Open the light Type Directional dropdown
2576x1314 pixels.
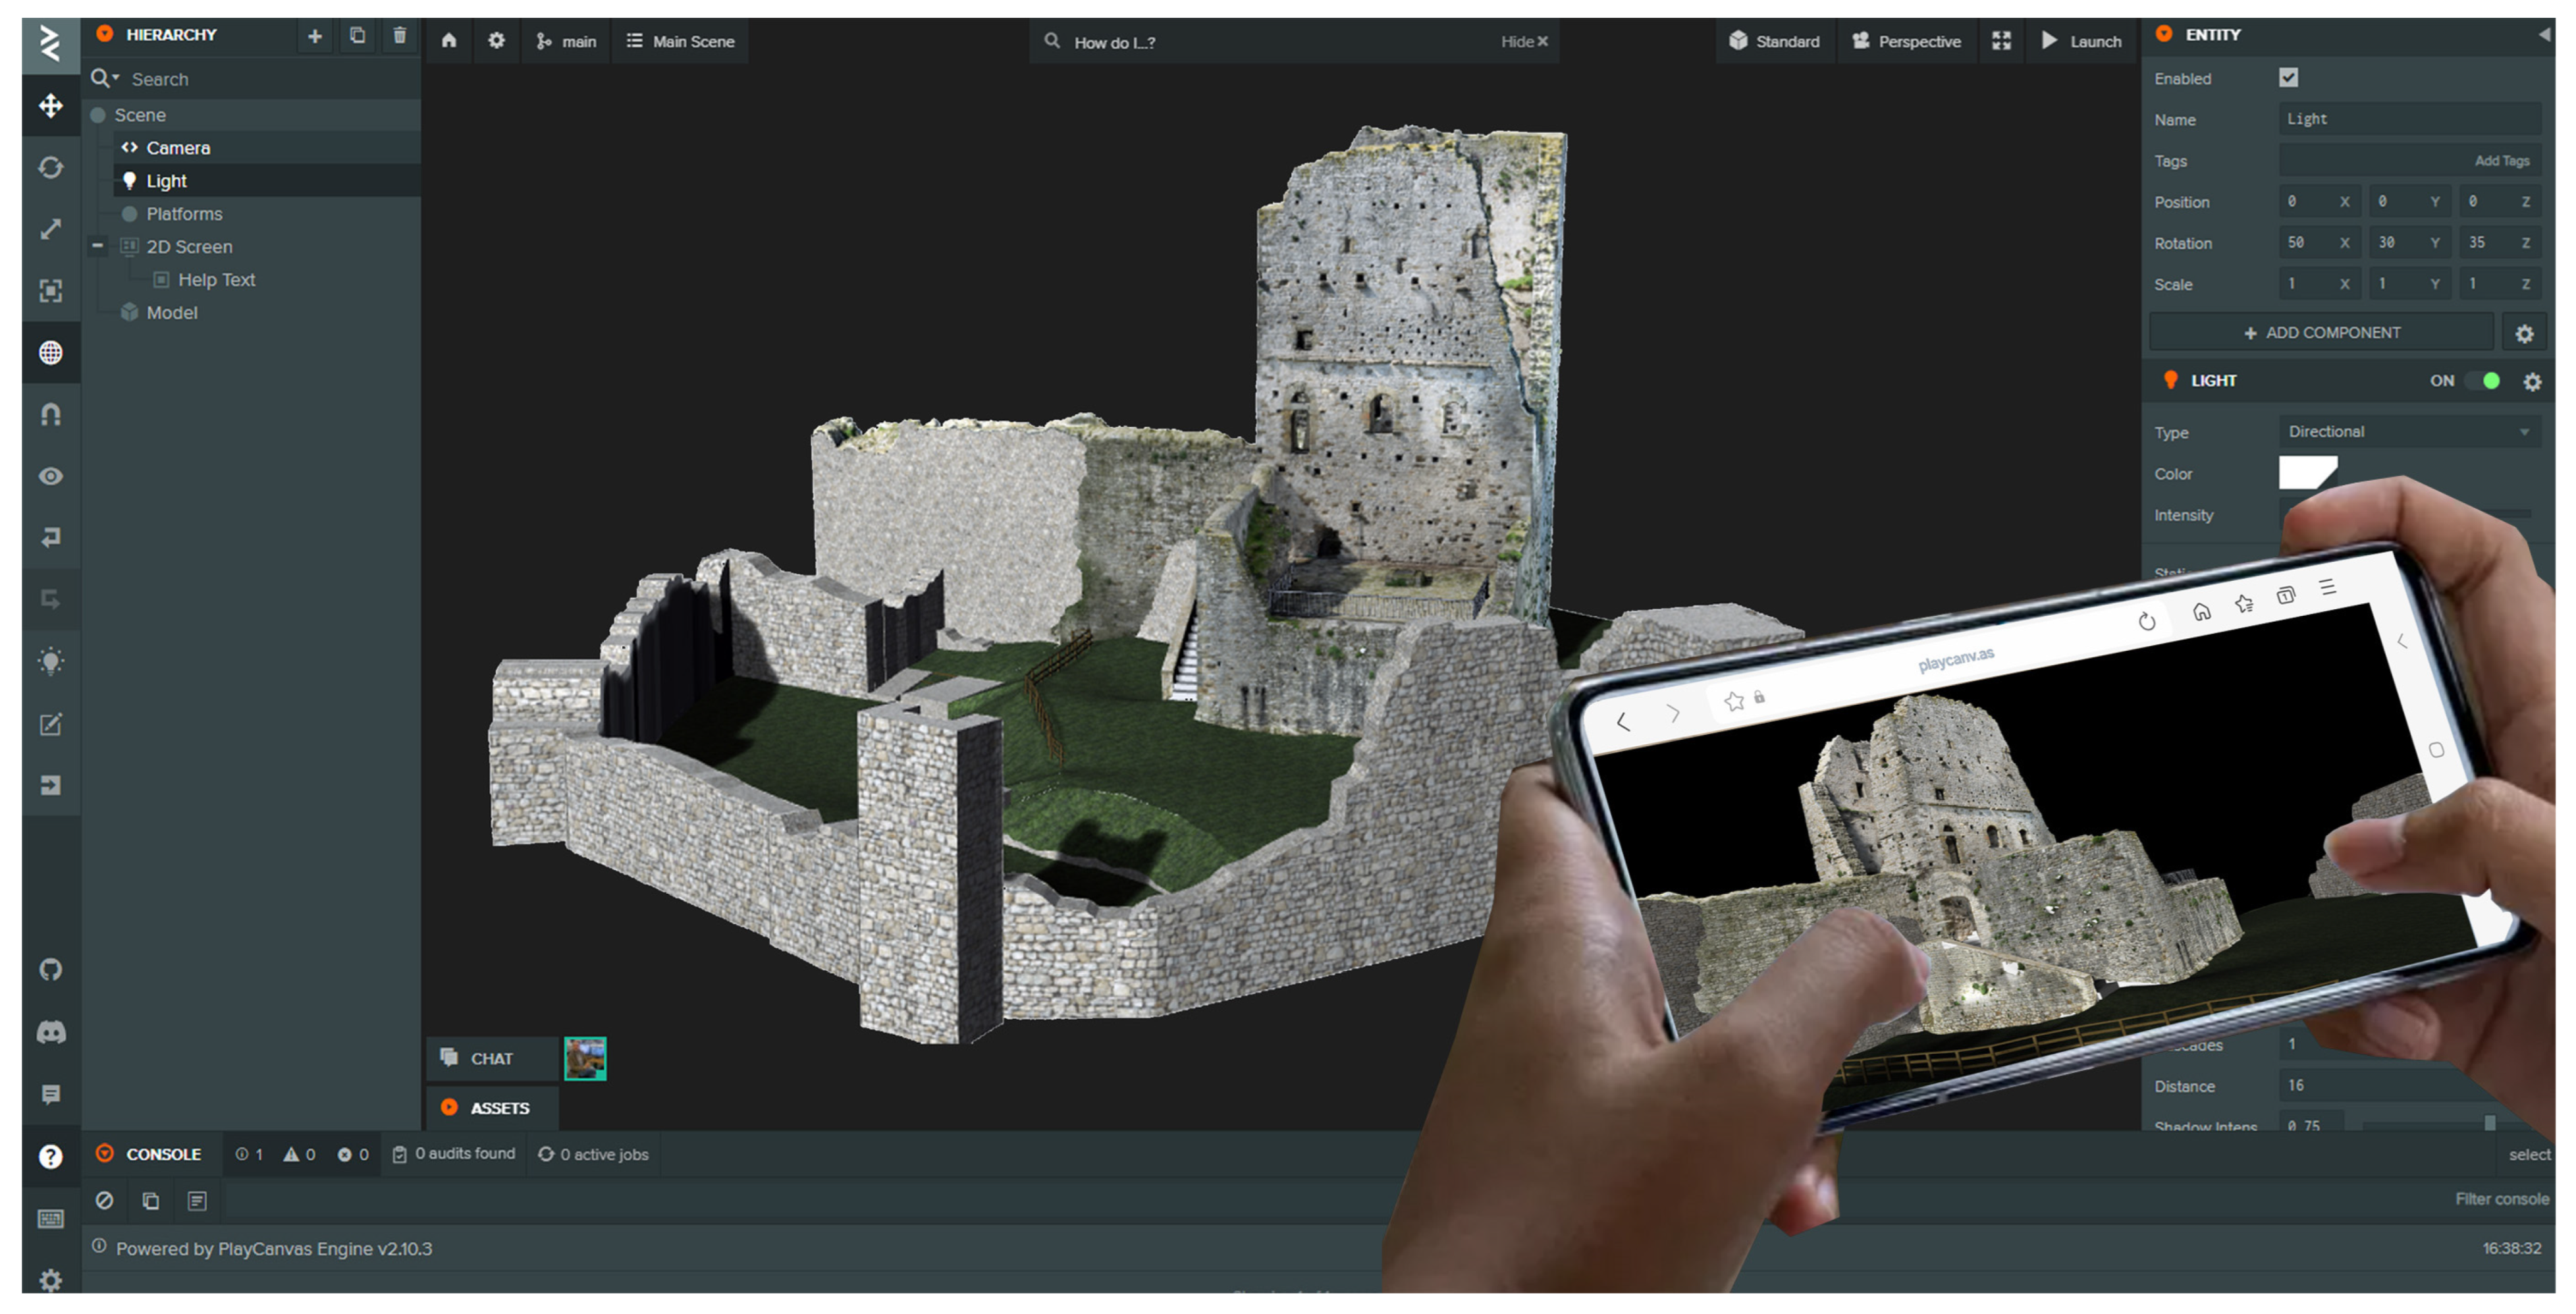point(2409,432)
